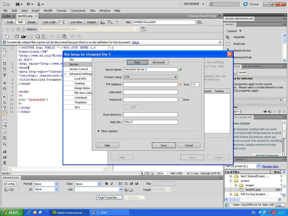
Task: Click the Point to File icon beside Link
Action: 126,190
